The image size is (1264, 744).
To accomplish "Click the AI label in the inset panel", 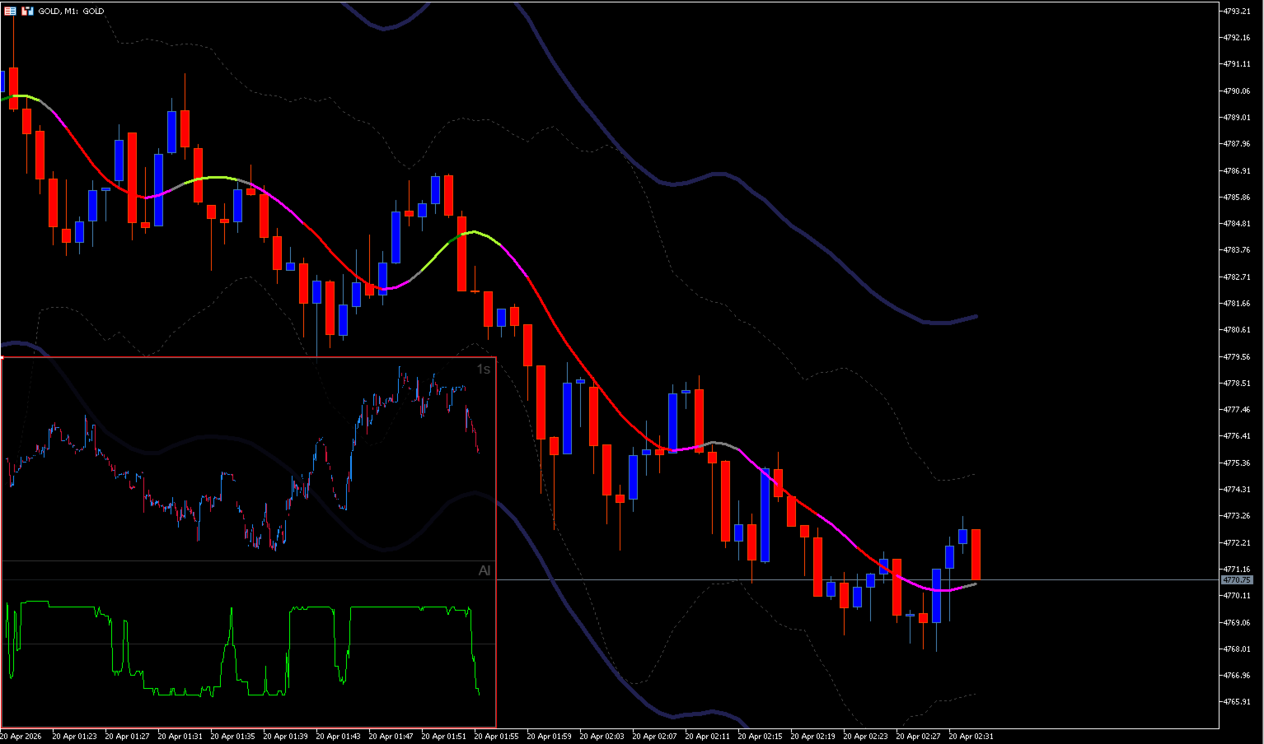I will pos(485,570).
